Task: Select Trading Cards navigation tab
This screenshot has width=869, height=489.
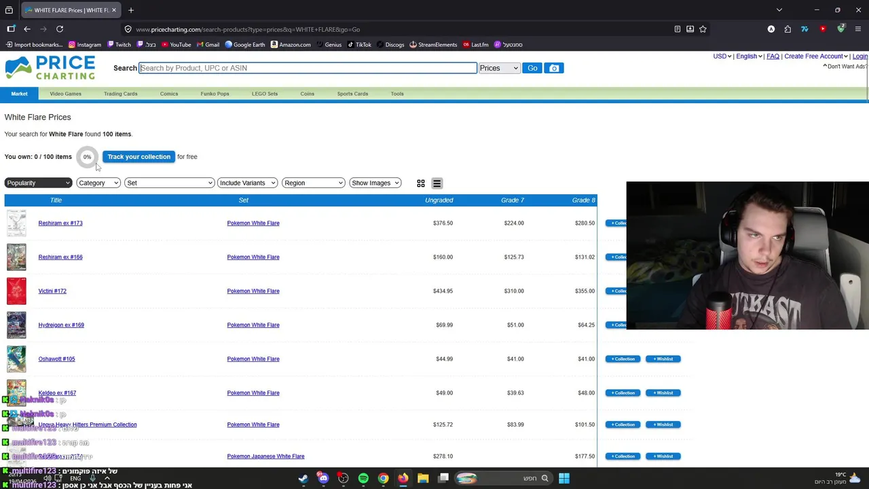Action: pyautogui.click(x=121, y=94)
